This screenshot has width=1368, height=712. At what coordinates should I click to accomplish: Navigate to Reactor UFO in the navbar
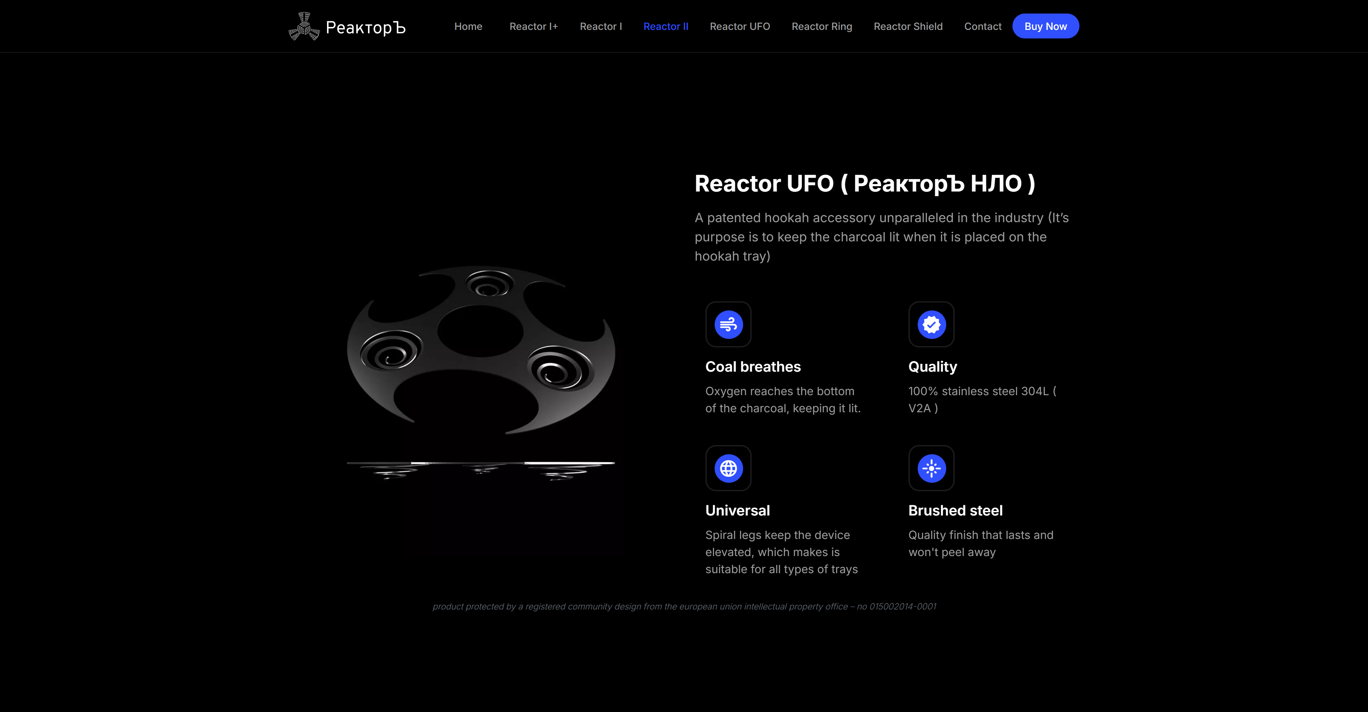740,27
